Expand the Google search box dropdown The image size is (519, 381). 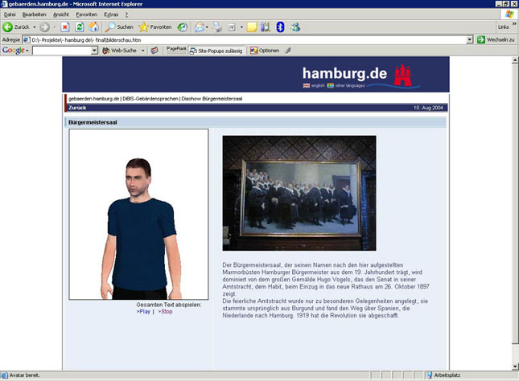coord(94,51)
